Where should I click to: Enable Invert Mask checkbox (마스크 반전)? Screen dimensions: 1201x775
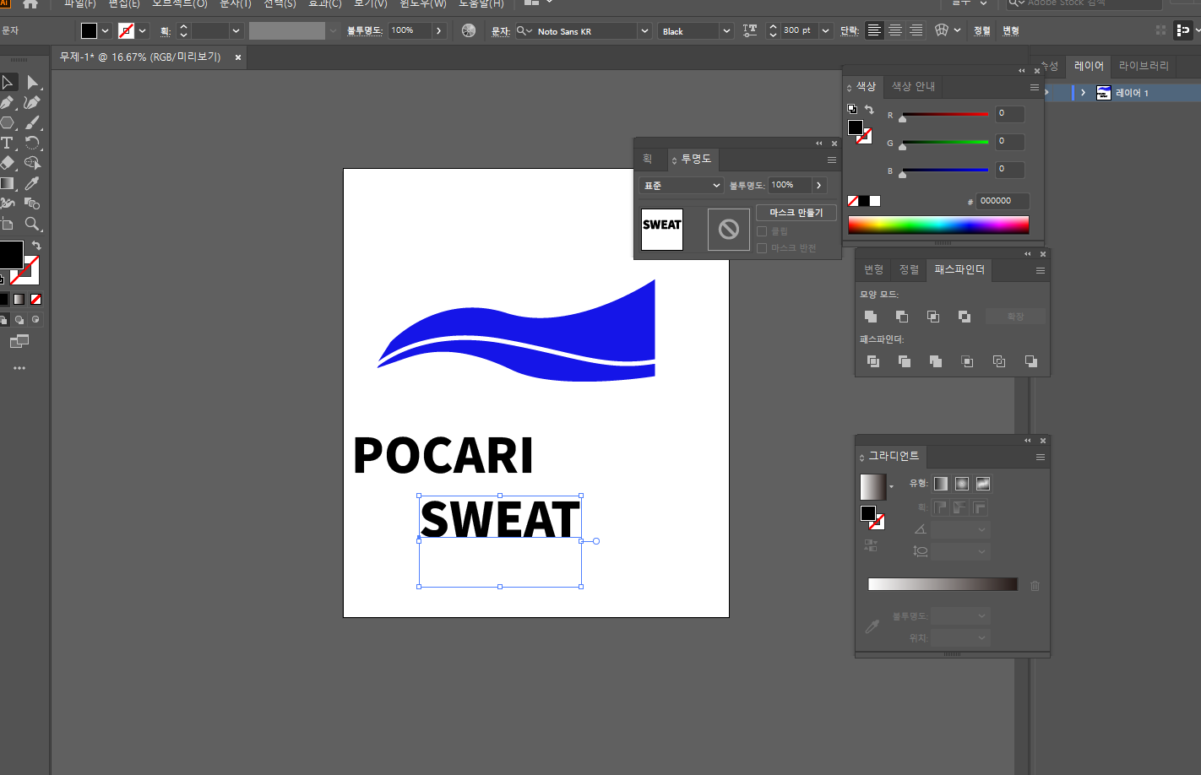[x=762, y=248]
